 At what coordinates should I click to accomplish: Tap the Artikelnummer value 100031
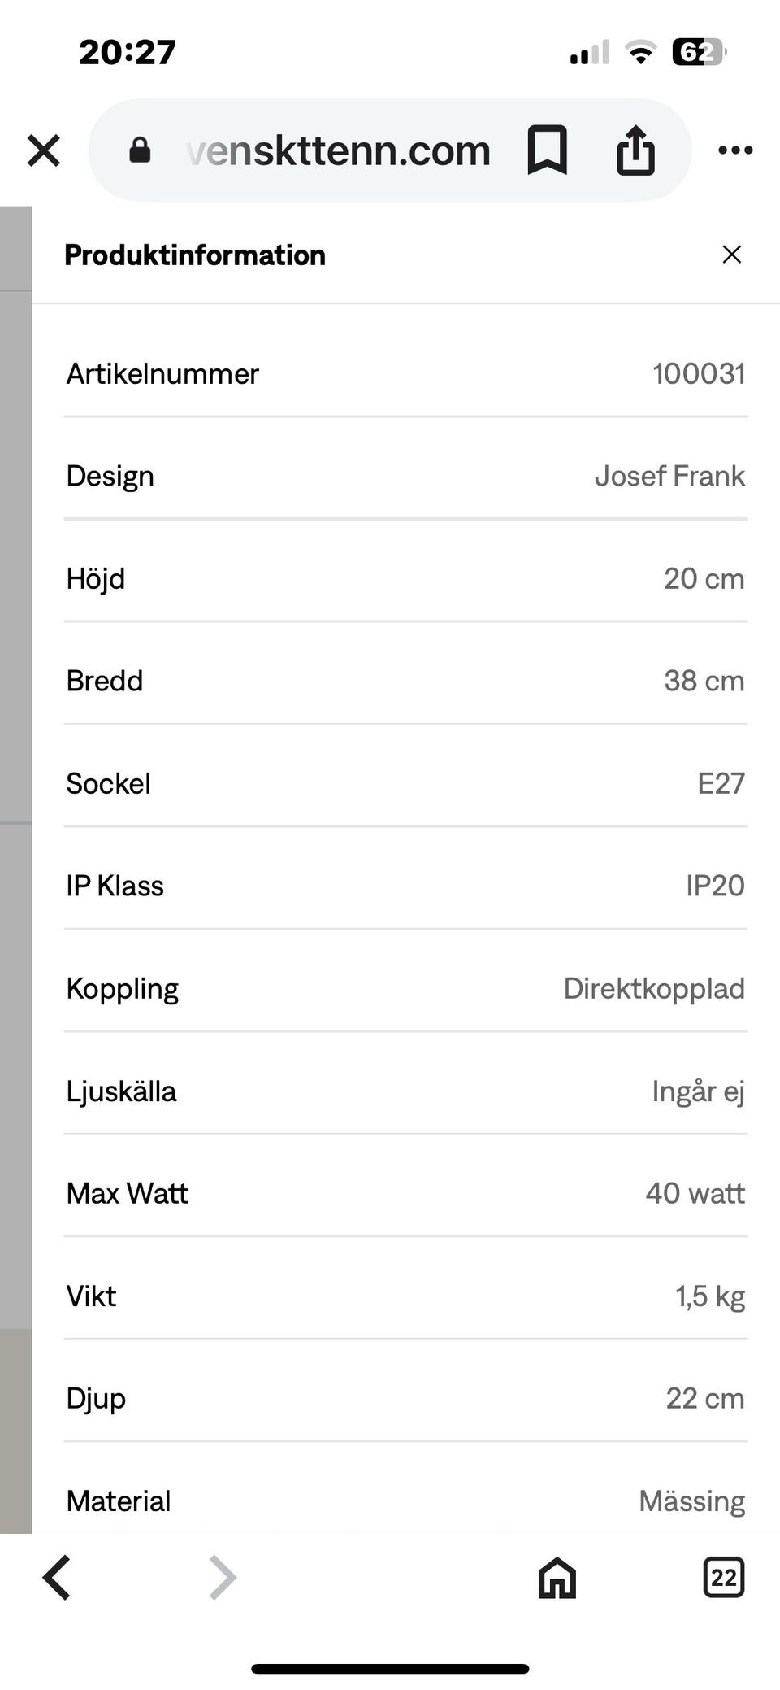tap(699, 374)
